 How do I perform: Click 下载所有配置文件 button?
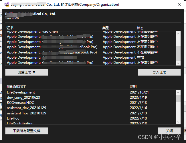point(27,131)
